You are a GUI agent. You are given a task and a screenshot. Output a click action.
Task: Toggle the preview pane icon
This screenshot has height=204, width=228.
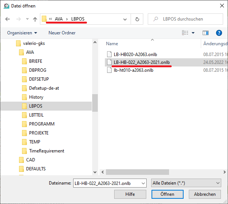pyautogui.click(x=205, y=33)
